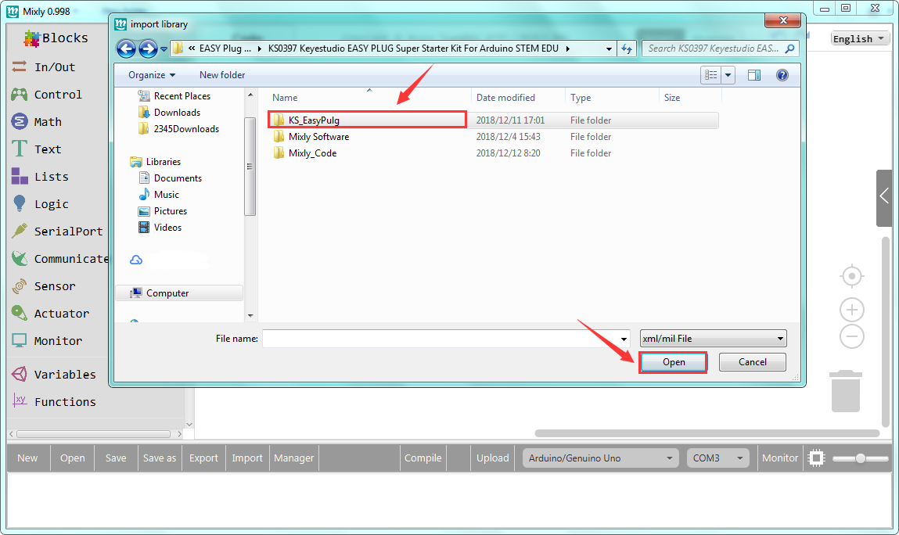899x535 pixels.
Task: Create a New folder
Action: coord(222,75)
